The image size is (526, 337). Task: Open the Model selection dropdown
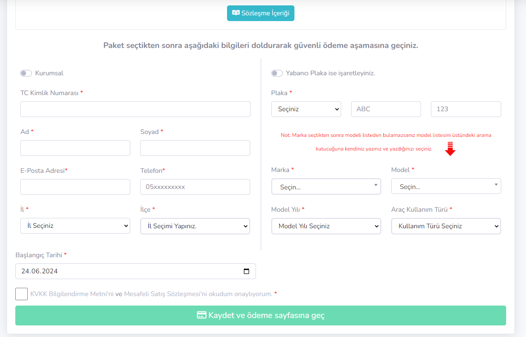[446, 186]
